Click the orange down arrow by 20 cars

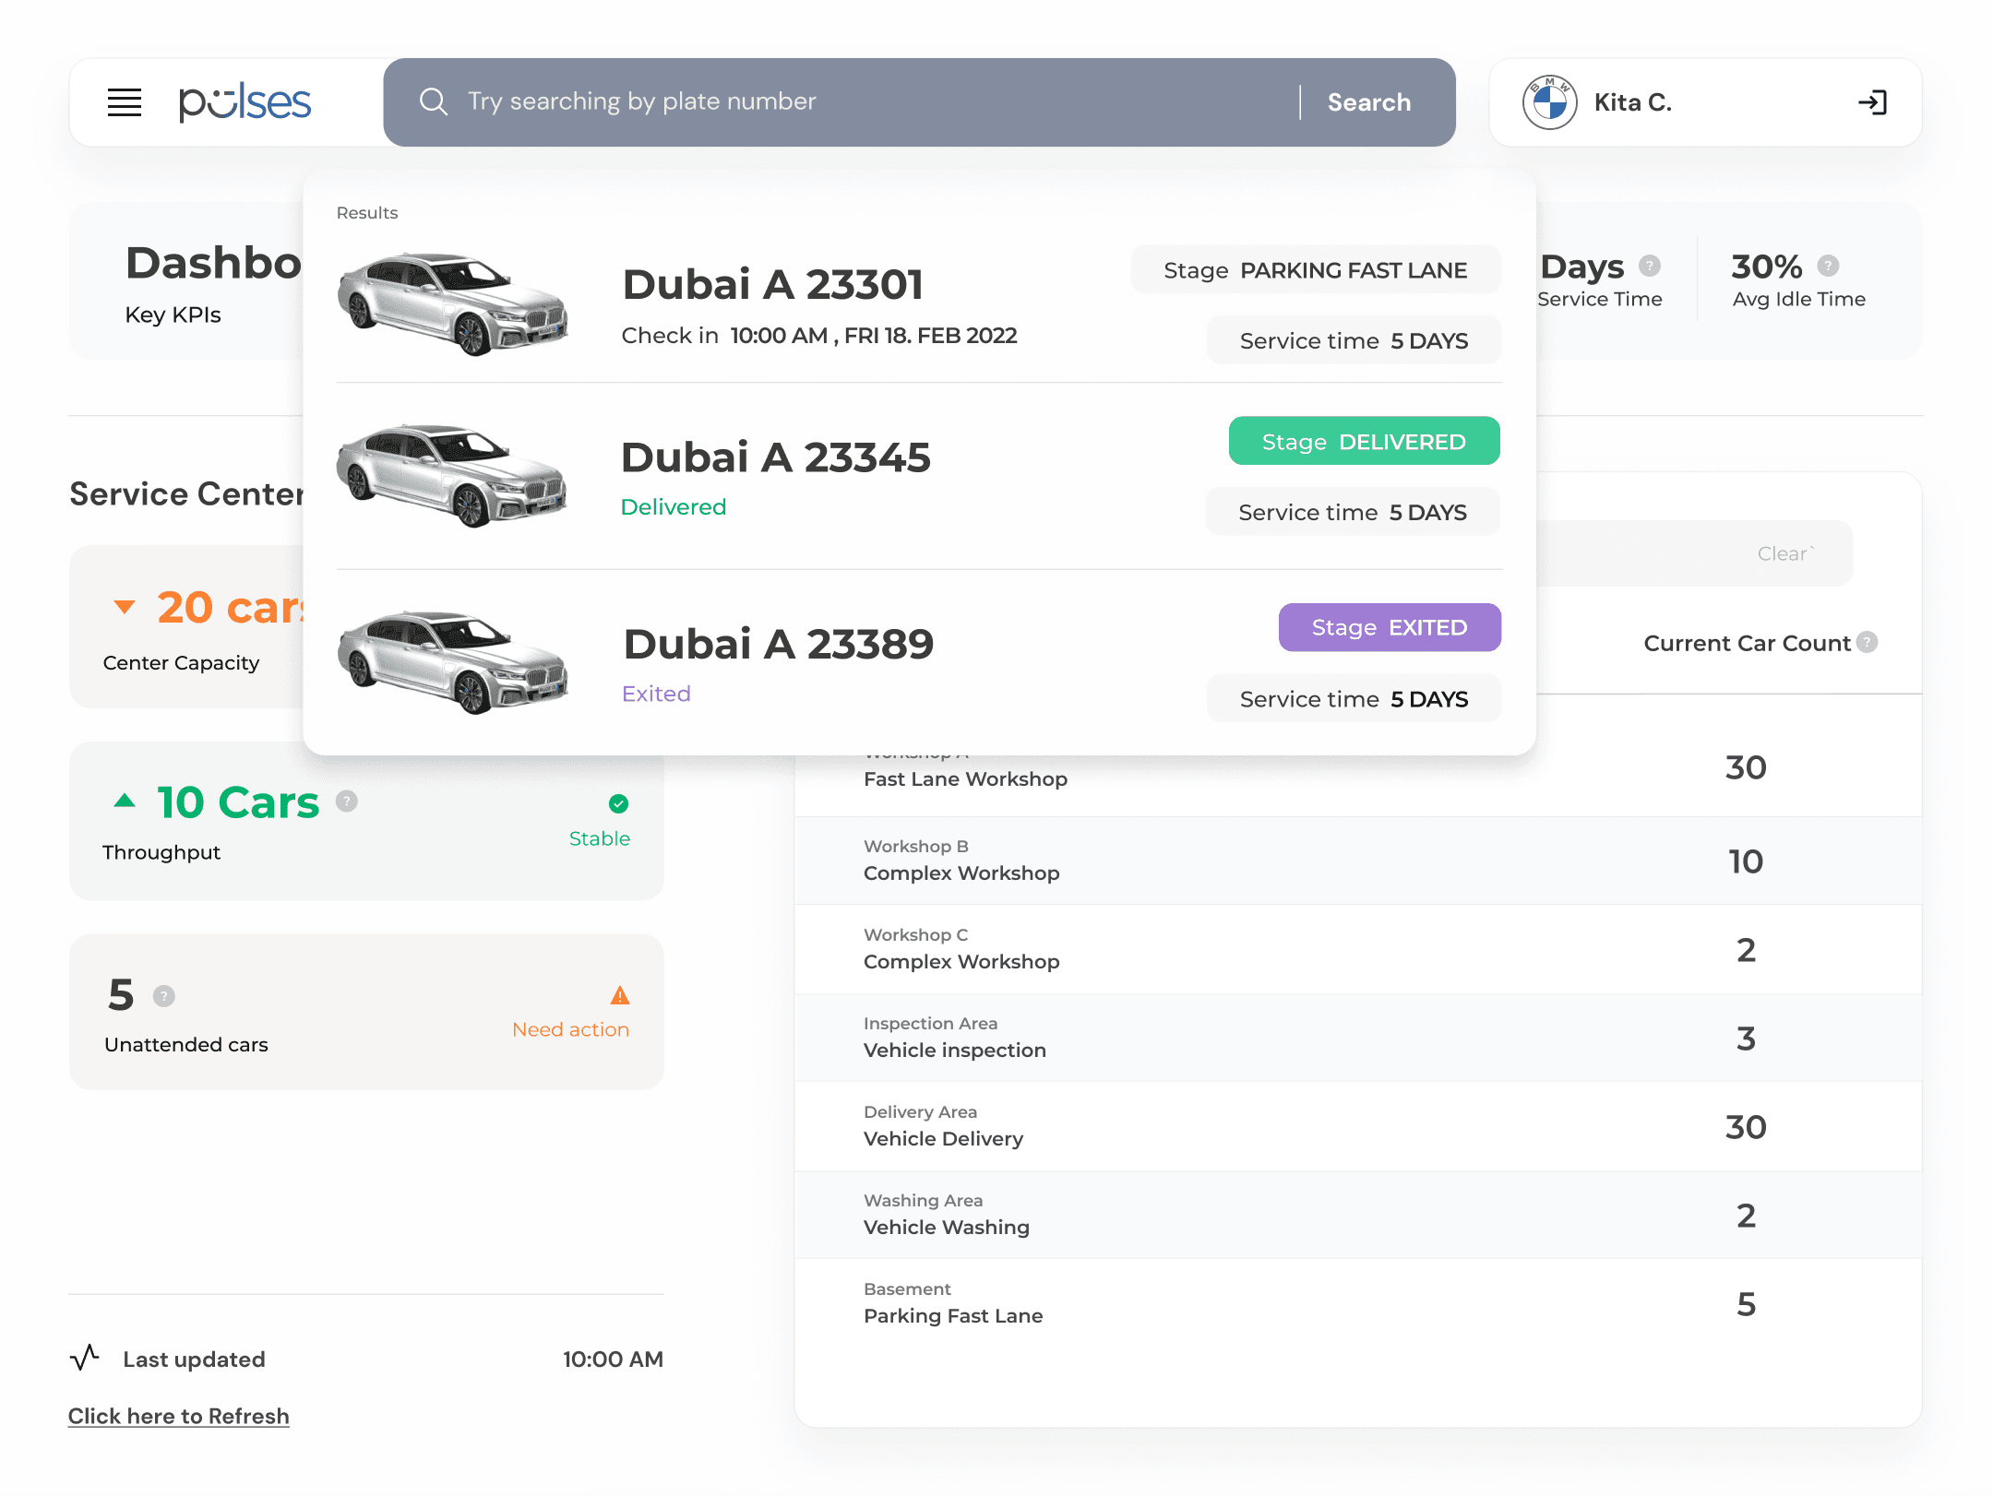point(125,607)
